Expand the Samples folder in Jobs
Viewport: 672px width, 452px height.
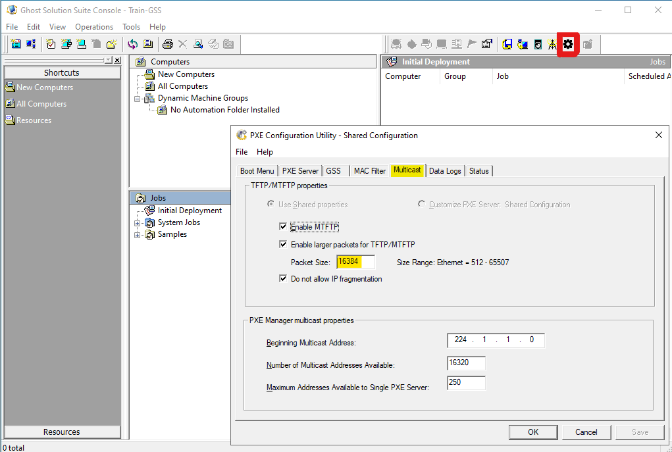(138, 235)
